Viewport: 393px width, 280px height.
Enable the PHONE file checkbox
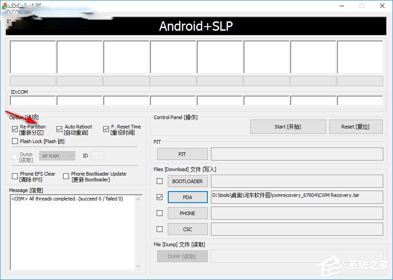tap(159, 213)
